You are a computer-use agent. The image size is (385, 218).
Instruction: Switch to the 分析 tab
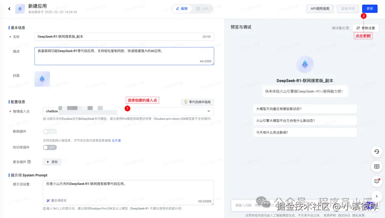[203, 9]
